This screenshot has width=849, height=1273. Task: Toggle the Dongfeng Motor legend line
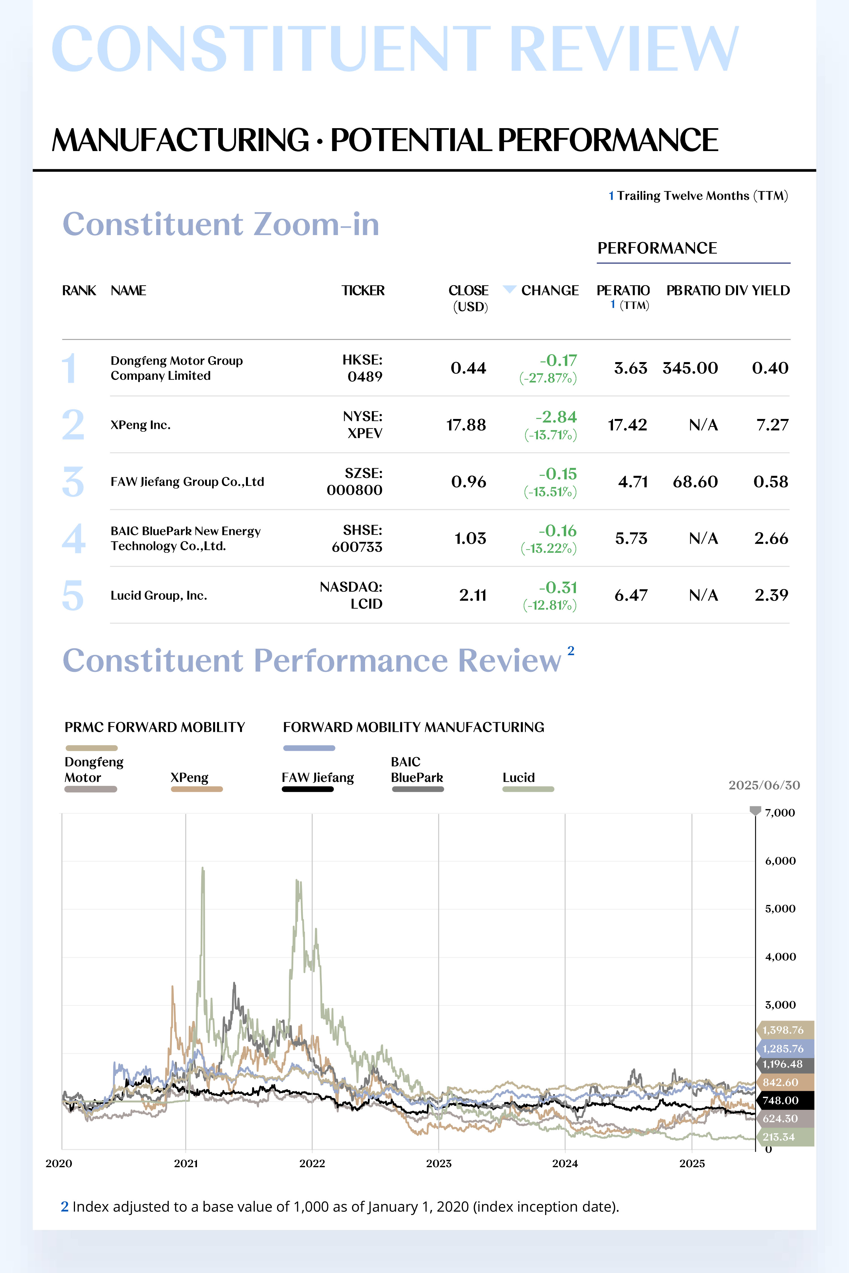tap(91, 789)
